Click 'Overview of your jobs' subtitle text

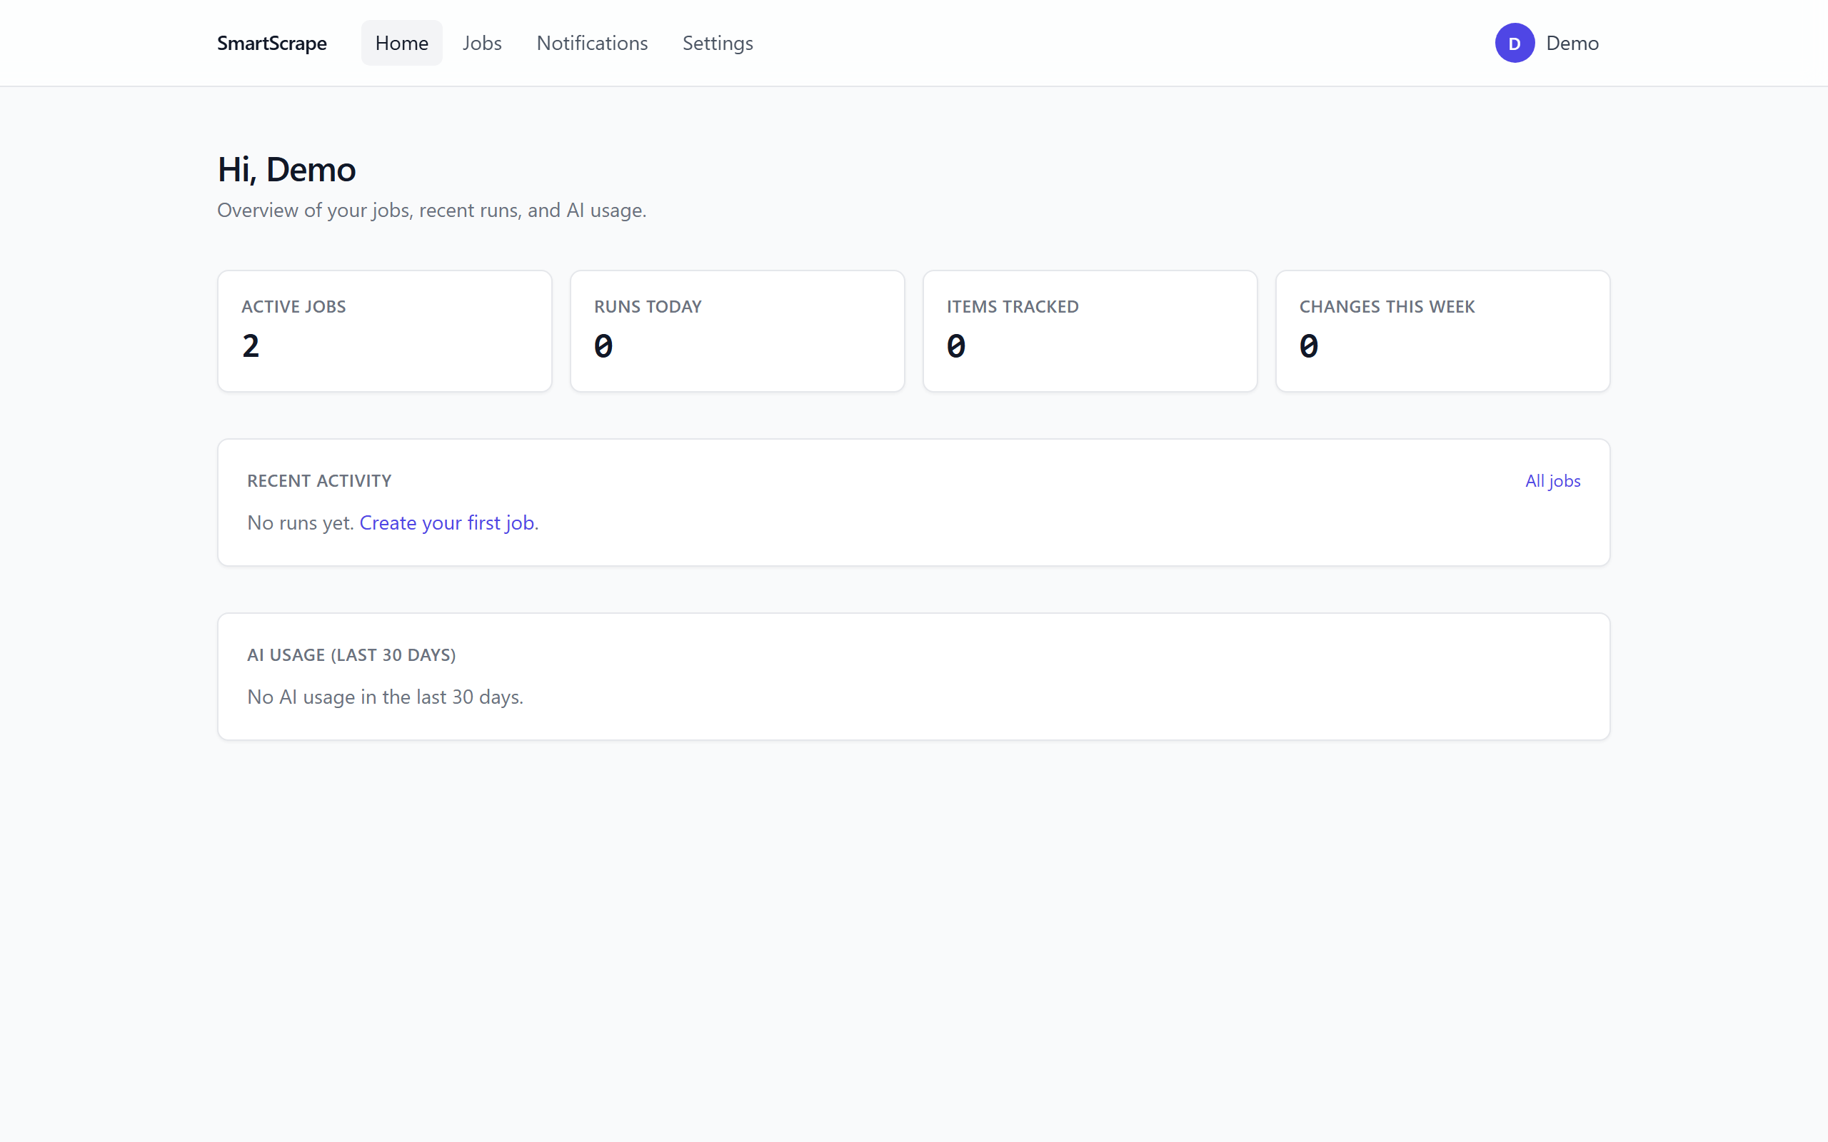[431, 210]
